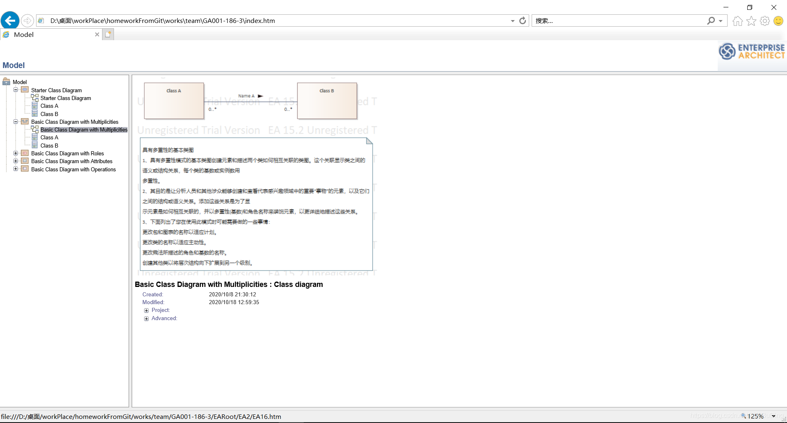Click the Modified date value 2020/10/18
Image resolution: width=787 pixels, height=423 pixels.
(x=234, y=302)
